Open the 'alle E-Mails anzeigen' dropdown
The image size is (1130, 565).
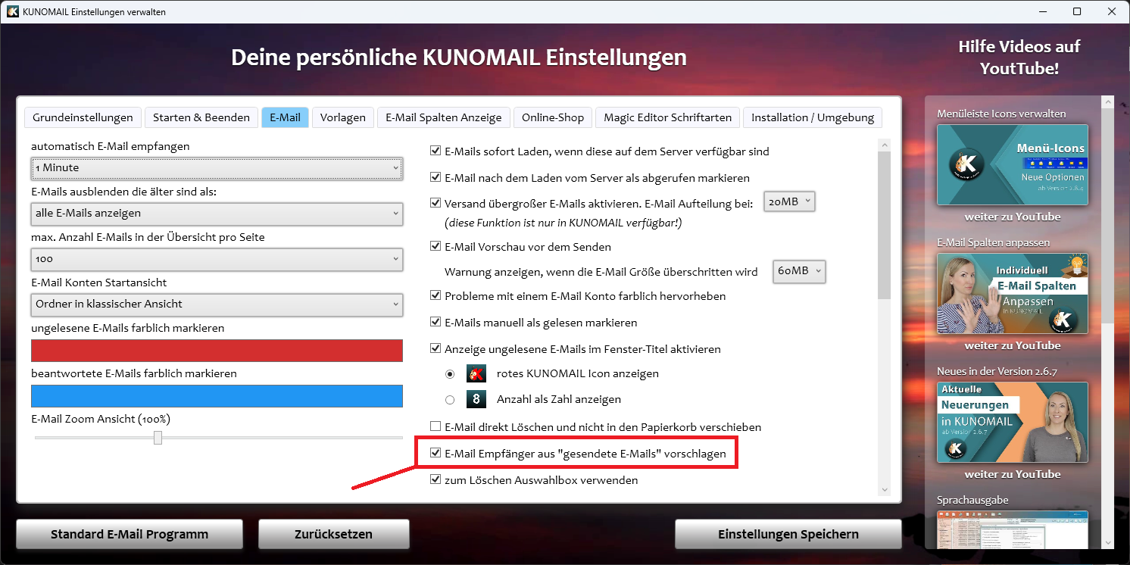point(217,214)
